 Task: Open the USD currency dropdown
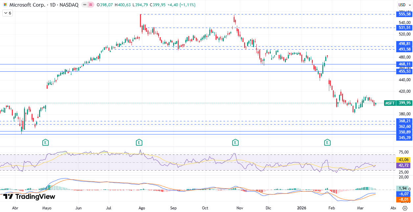[404, 5]
